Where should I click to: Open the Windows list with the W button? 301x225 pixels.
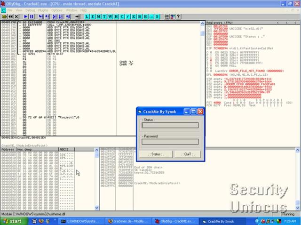click(x=111, y=17)
